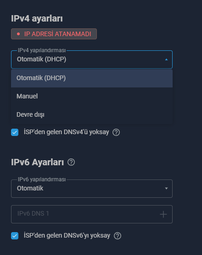Viewport: 202px width, 255px height.
Task: Open help for ignoring ISP DNSv4
Action: click(116, 132)
